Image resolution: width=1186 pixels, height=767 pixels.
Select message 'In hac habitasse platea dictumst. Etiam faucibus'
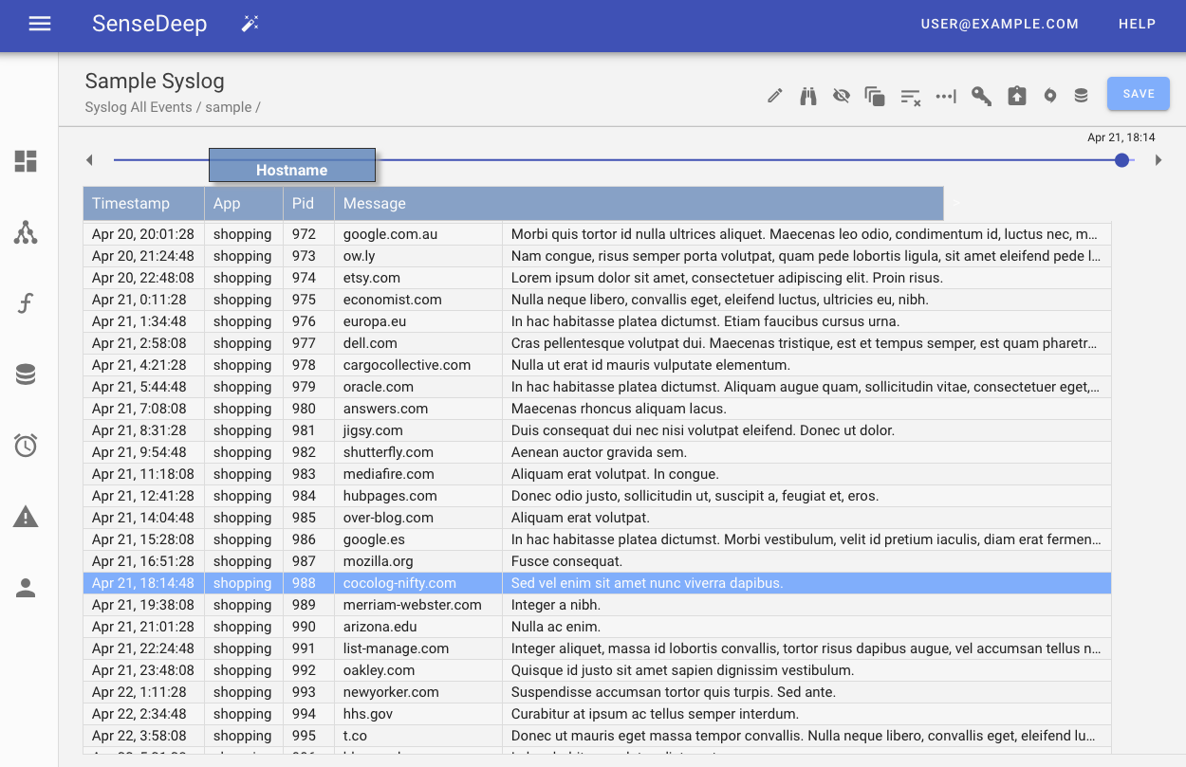point(806,321)
